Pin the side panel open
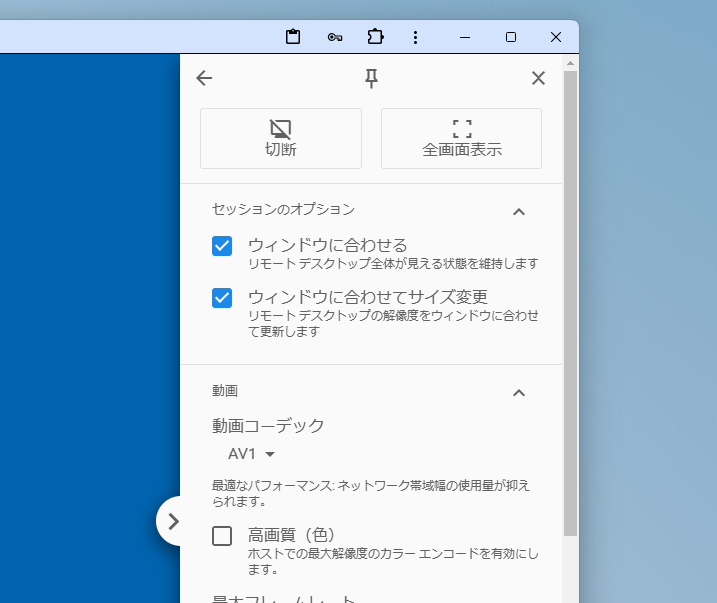Image resolution: width=717 pixels, height=603 pixels. [371, 78]
